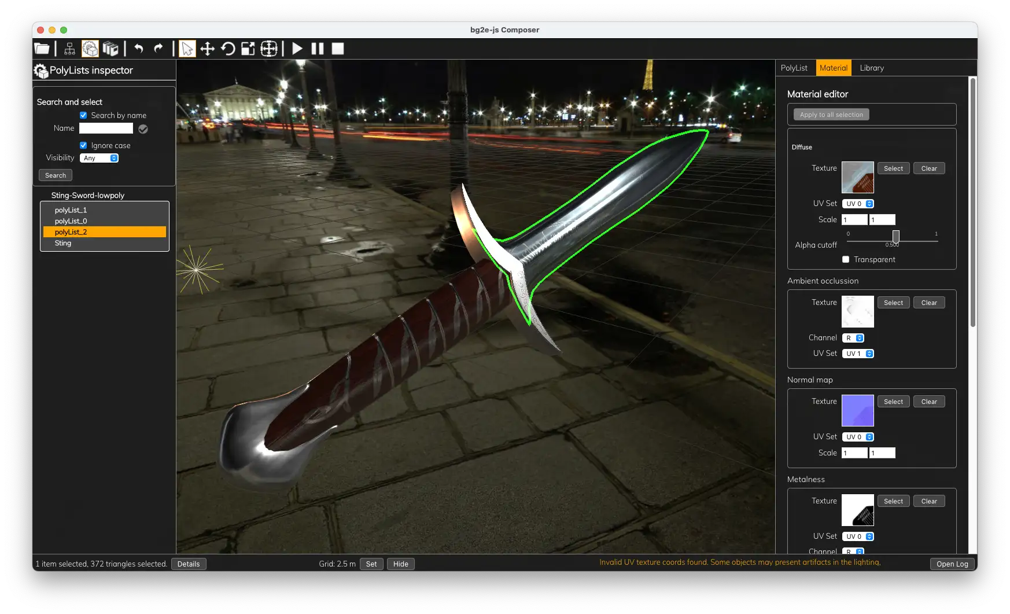Image resolution: width=1010 pixels, height=614 pixels.
Task: Open the Metalness Channel dropdown
Action: point(853,552)
